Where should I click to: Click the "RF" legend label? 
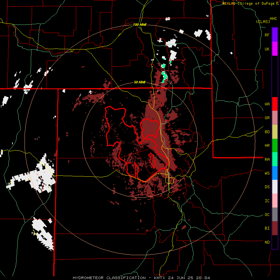pyautogui.click(x=267, y=35)
